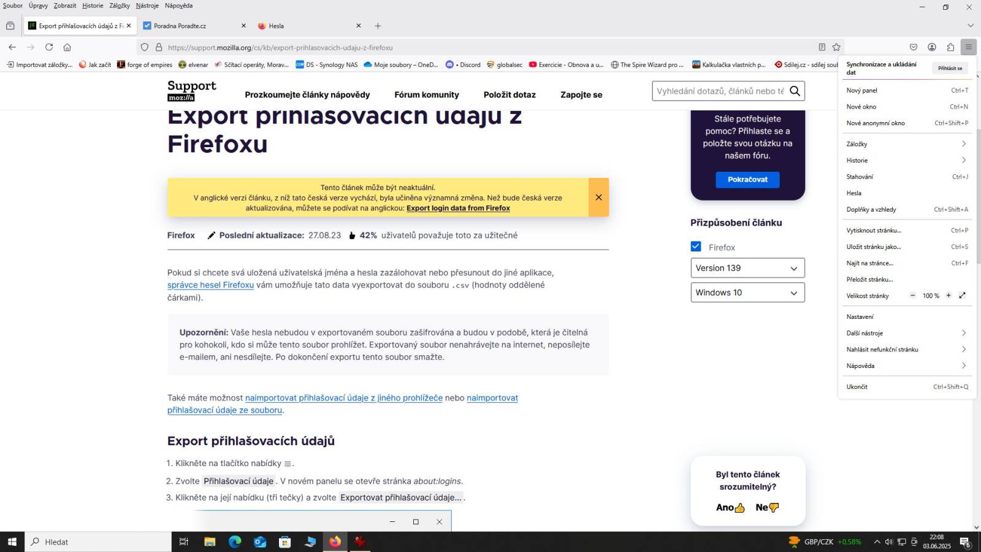Zoom in with the plus button
The image size is (981, 552).
coord(949,296)
